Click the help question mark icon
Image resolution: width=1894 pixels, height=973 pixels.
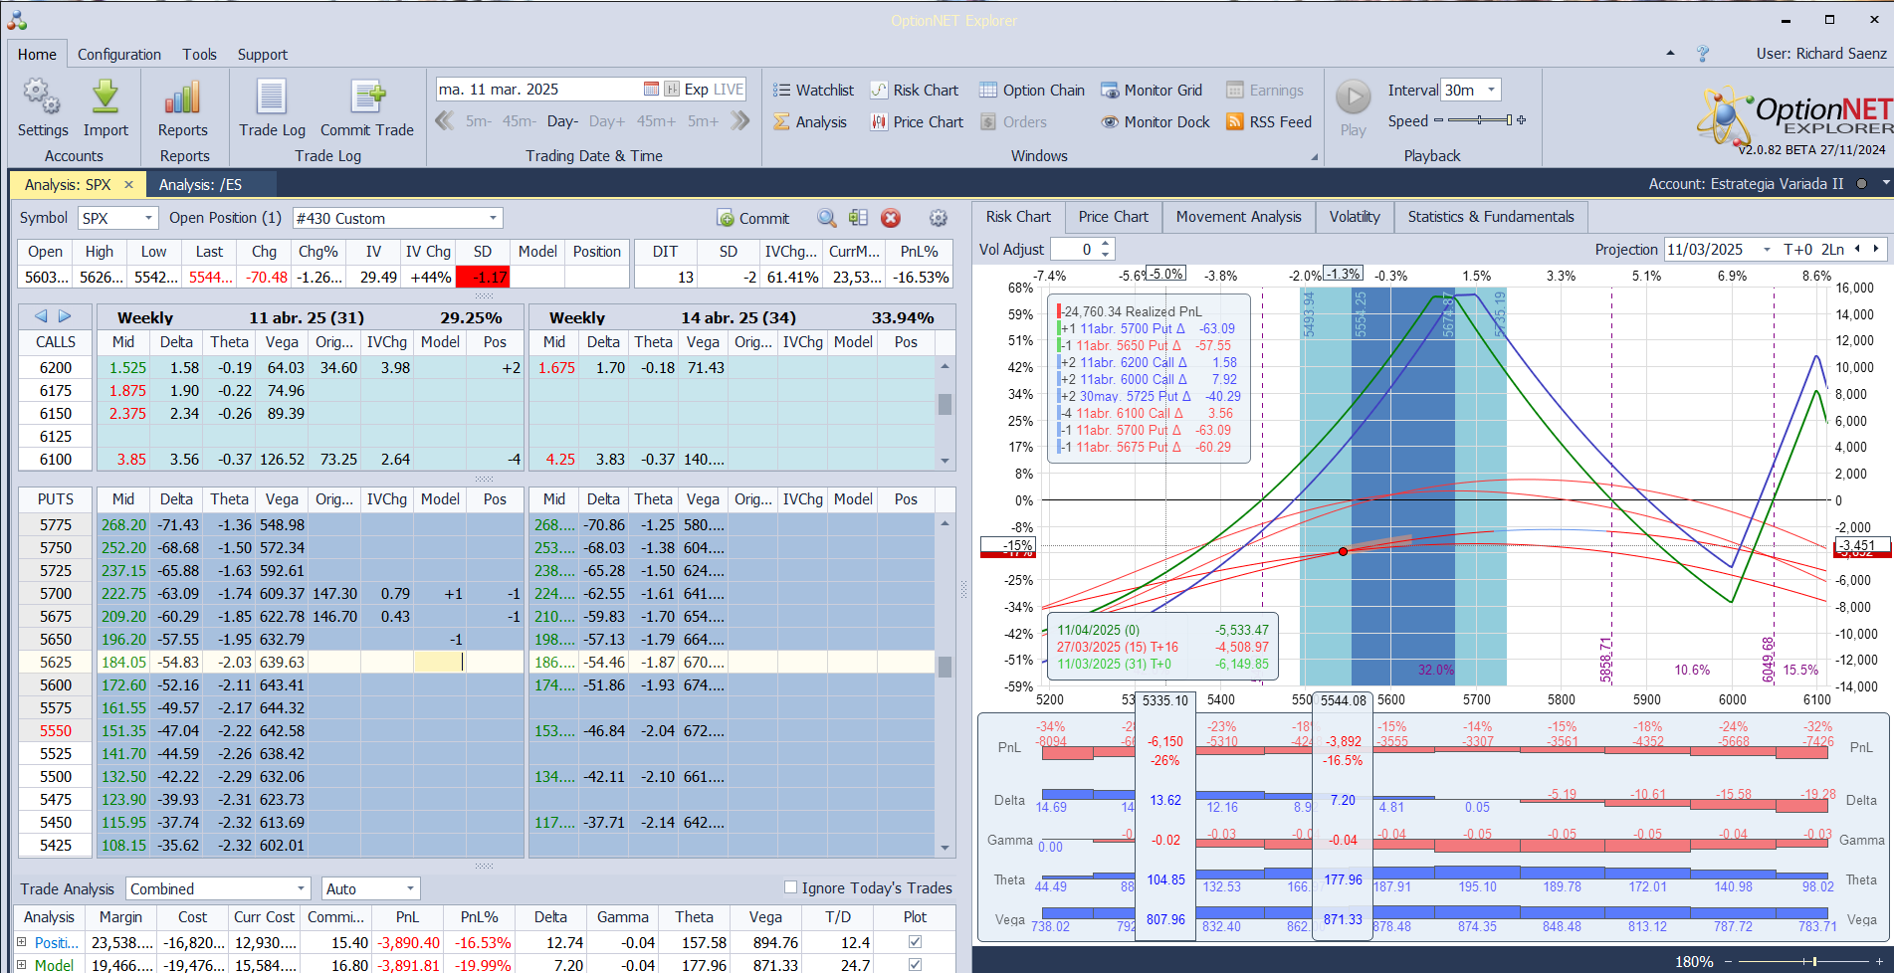point(1703,54)
